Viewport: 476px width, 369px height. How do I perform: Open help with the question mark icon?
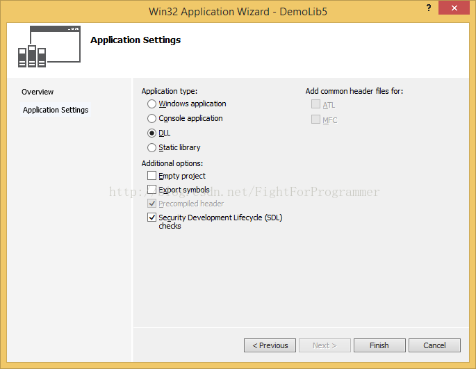(x=429, y=8)
